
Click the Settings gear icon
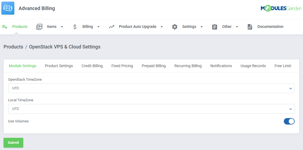point(175,27)
